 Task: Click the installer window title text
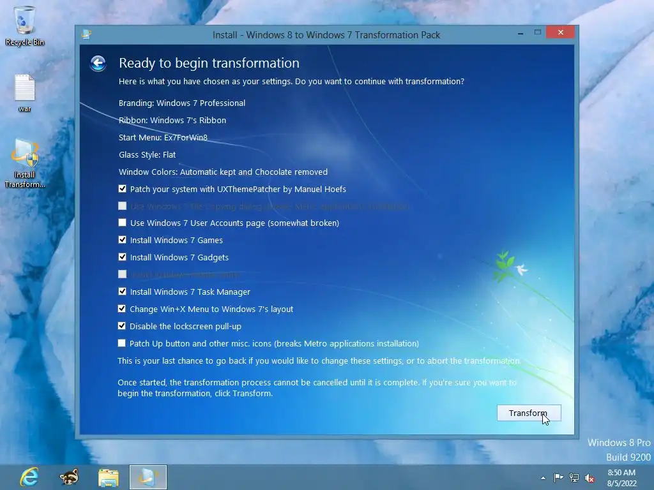(326, 35)
